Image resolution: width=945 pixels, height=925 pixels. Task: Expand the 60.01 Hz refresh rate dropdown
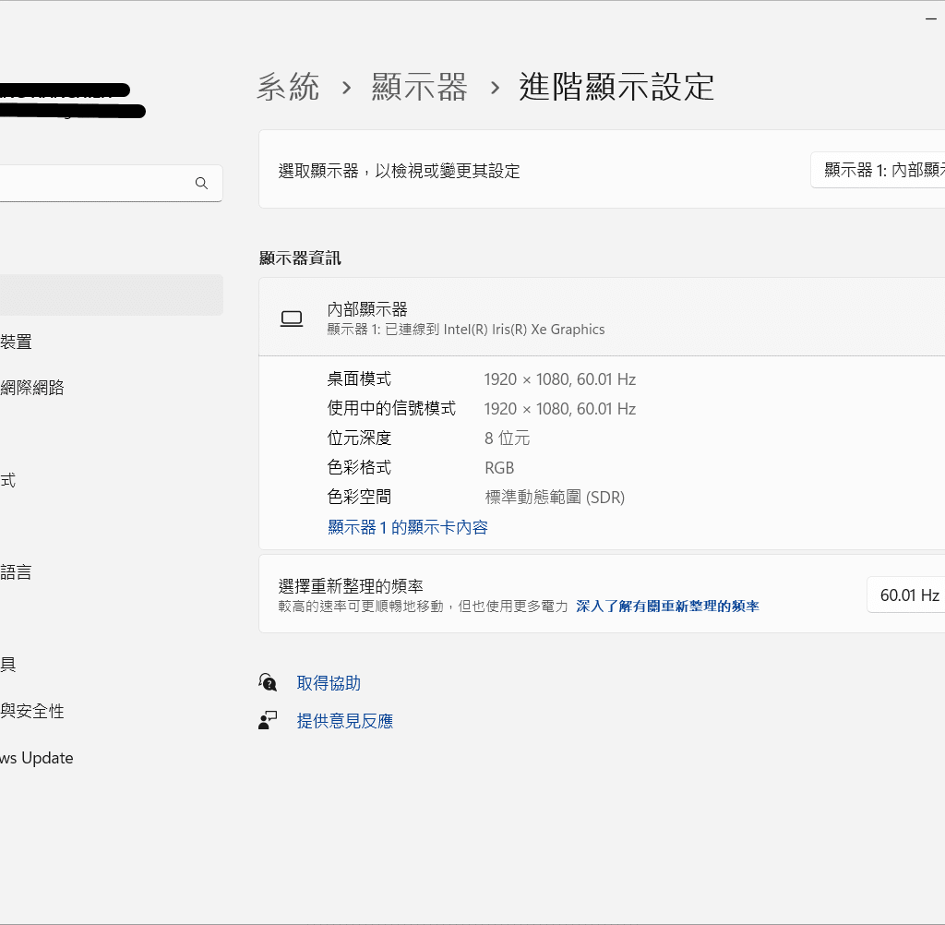pos(907,595)
